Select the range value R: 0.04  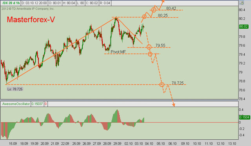click(105, 3)
